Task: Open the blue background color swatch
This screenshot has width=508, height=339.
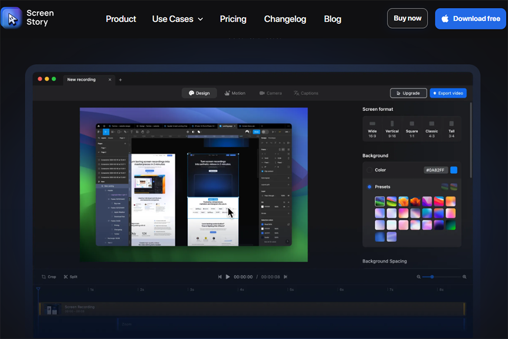Action: pos(453,170)
